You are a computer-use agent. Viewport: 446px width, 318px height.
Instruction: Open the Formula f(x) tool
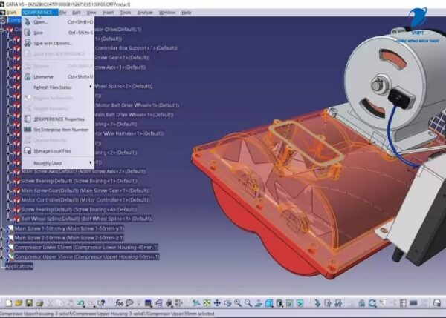coord(119,303)
